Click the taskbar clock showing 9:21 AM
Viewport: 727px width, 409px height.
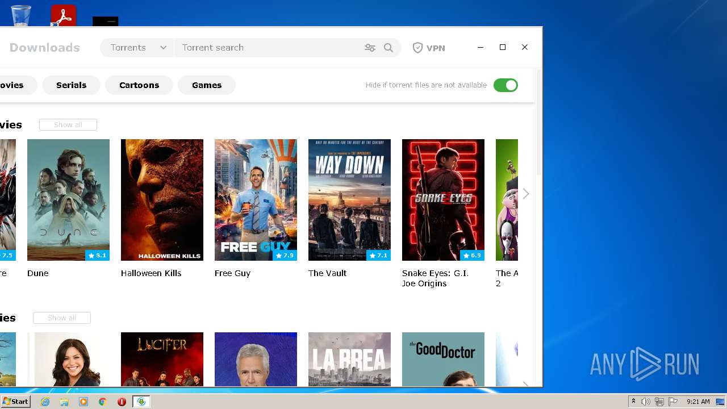(x=698, y=402)
